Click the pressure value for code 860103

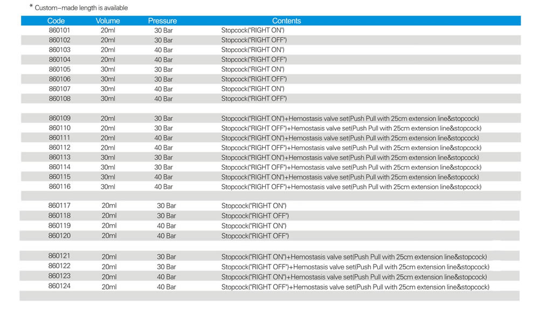[163, 50]
